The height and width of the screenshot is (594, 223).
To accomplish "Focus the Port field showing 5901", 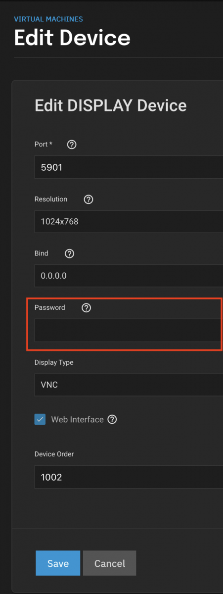I will tap(129, 167).
